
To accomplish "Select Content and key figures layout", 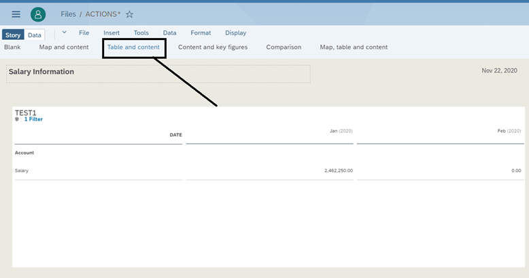I will pos(213,47).
